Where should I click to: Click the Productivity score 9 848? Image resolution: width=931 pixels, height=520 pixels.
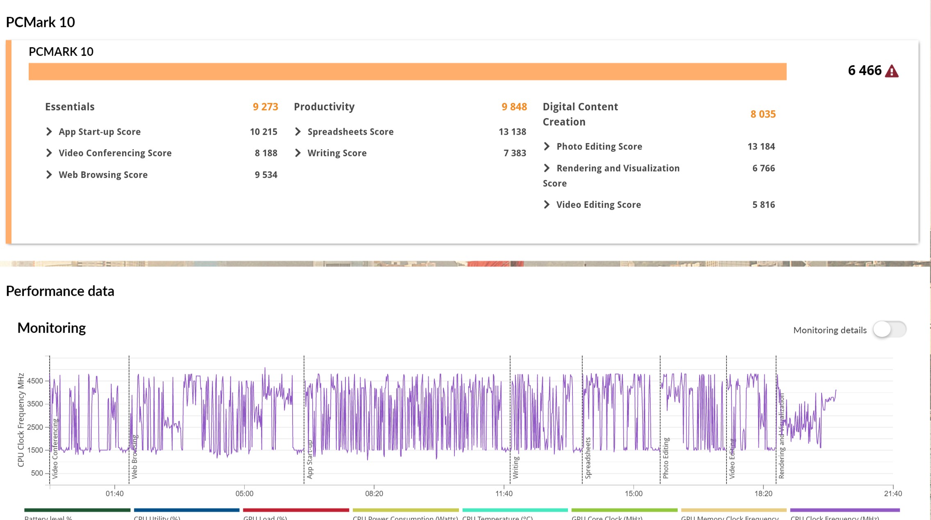pos(514,107)
